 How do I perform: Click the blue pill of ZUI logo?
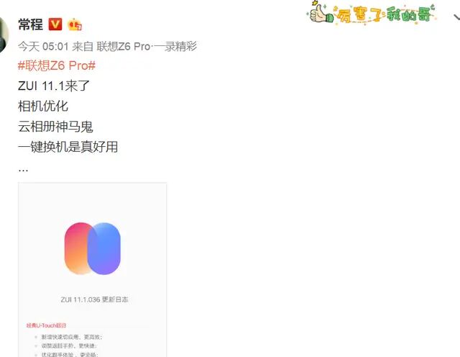coord(103,248)
